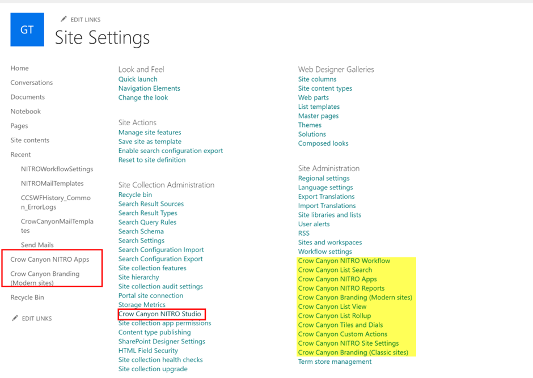Open Regional settings

(x=324, y=178)
